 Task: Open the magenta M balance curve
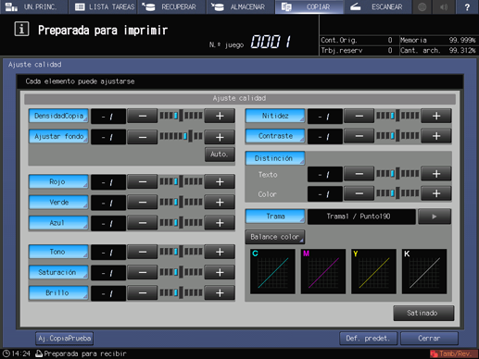pyautogui.click(x=323, y=271)
